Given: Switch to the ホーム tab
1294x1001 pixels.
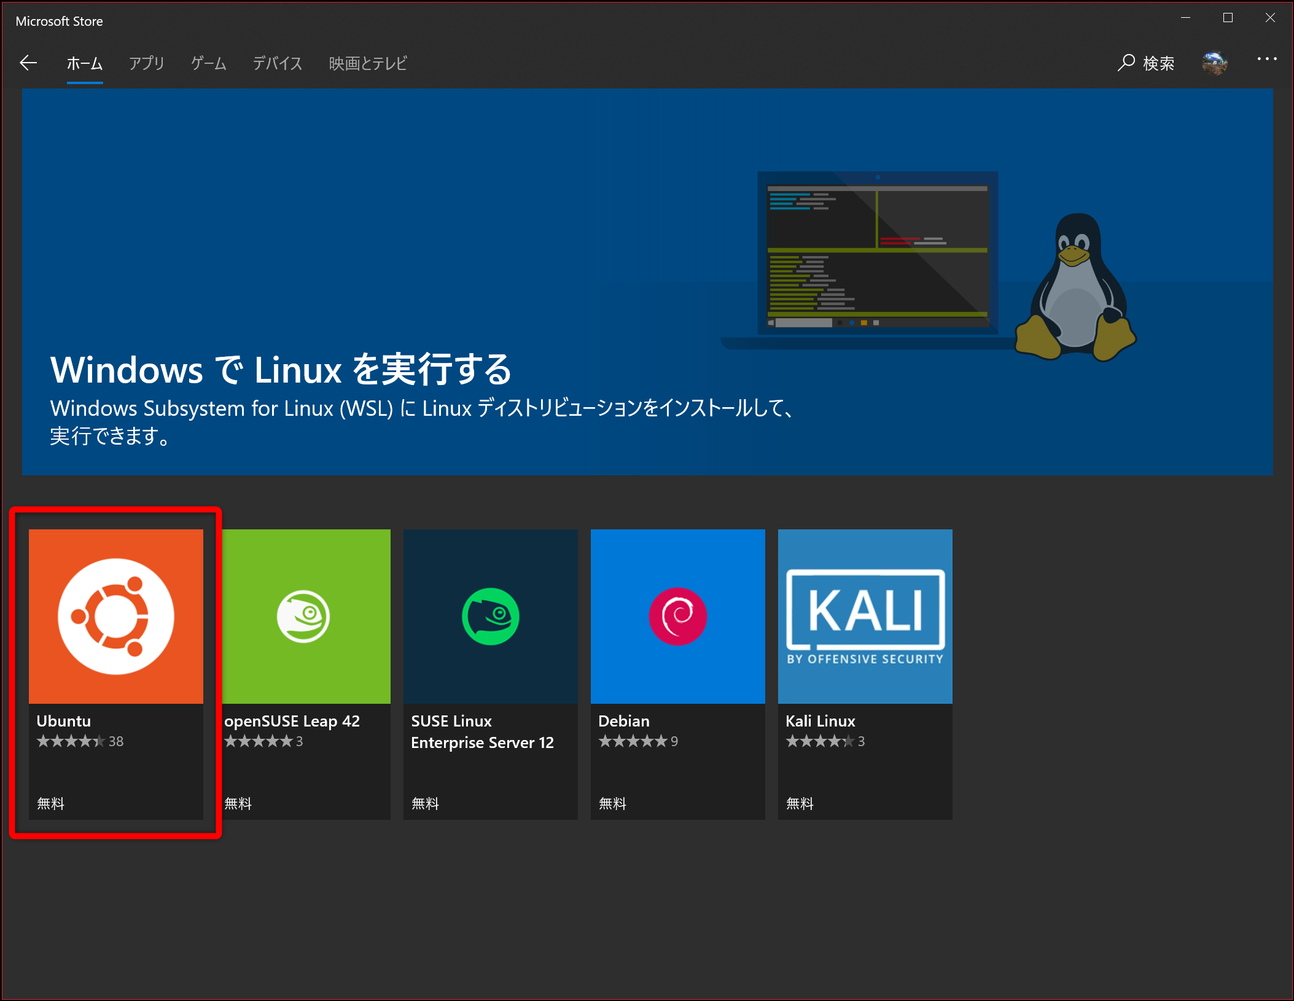Looking at the screenshot, I should [85, 63].
